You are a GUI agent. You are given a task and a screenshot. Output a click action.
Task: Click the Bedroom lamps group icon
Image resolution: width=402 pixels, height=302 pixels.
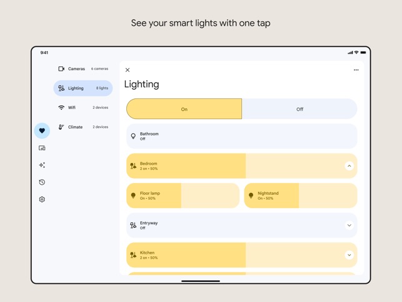tap(133, 166)
